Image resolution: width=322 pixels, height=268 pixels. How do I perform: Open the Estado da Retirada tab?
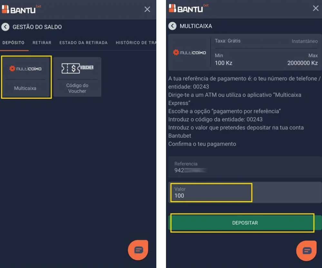tap(83, 43)
